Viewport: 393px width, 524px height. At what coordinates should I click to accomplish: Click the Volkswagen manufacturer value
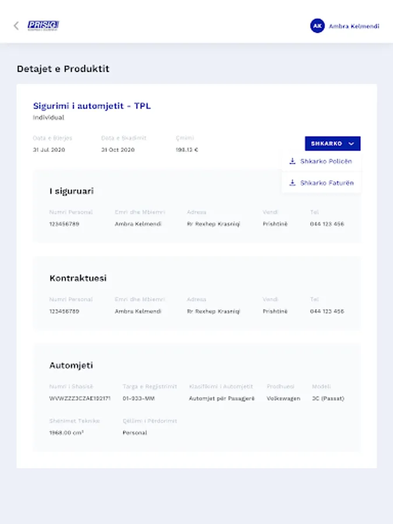pos(284,399)
